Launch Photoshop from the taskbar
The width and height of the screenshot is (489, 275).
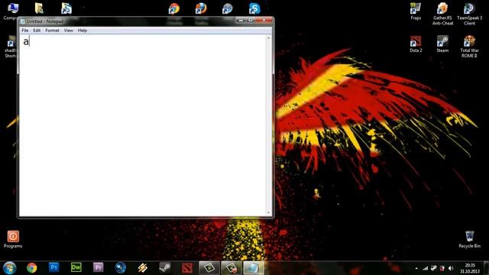pyautogui.click(x=53, y=267)
